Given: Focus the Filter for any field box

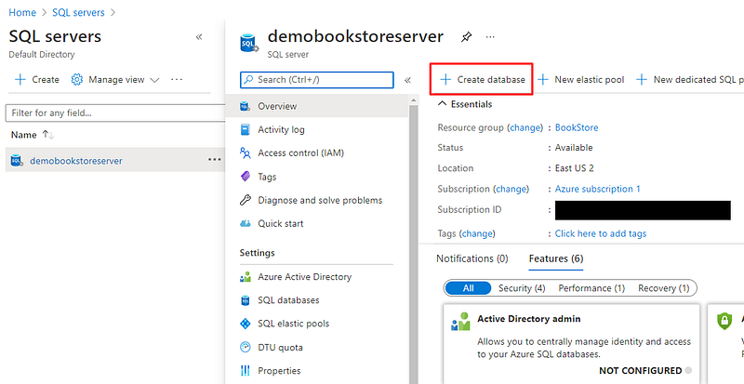Looking at the screenshot, I should pos(114,113).
